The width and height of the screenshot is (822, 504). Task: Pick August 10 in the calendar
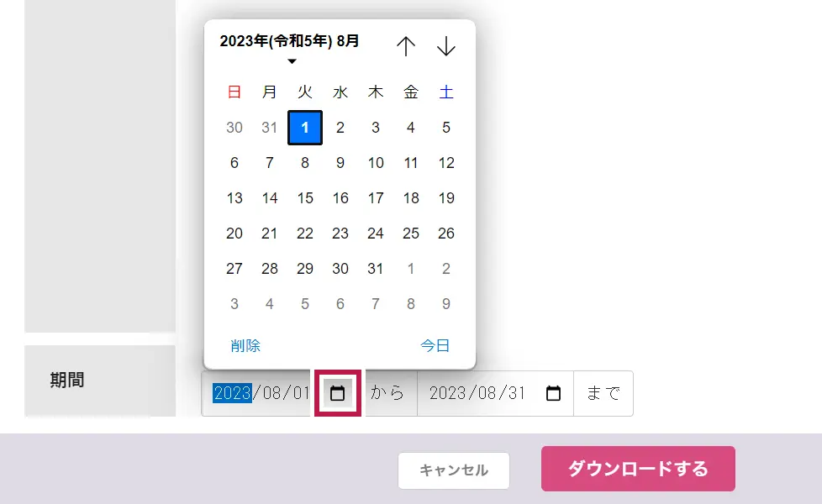(x=376, y=163)
